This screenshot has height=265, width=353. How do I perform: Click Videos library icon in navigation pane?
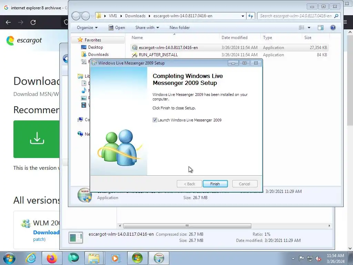click(x=84, y=105)
